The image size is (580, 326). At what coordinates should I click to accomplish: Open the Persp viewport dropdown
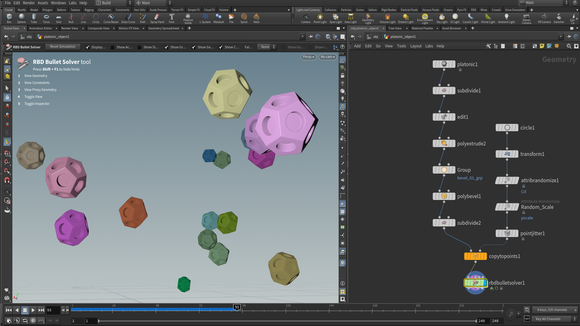(308, 57)
